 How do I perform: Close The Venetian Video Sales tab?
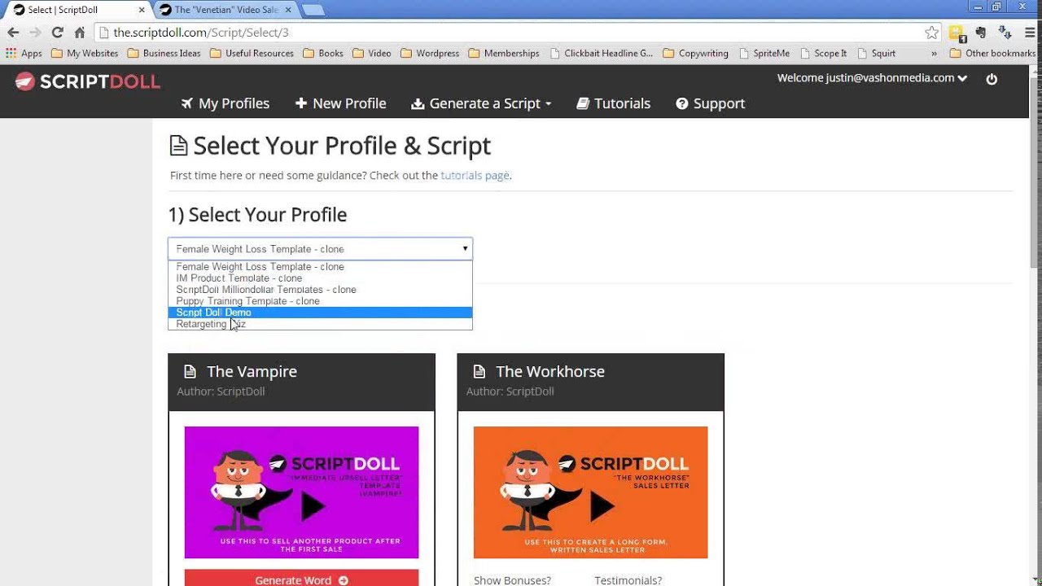[288, 10]
